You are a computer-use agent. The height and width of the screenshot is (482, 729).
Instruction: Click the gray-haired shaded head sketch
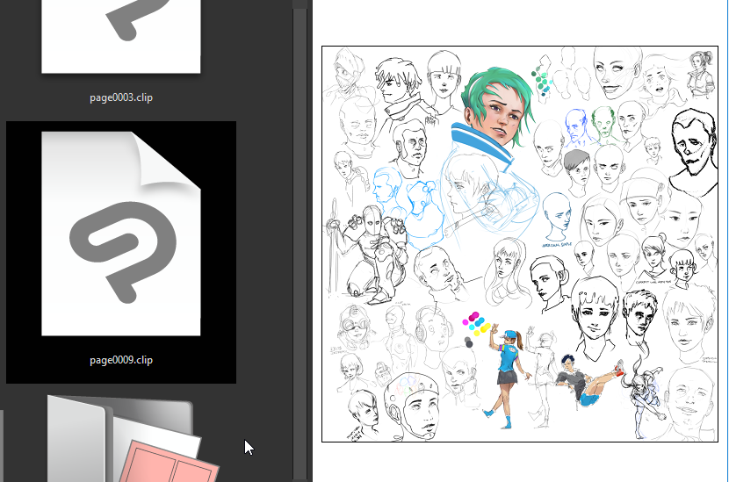(x=576, y=169)
